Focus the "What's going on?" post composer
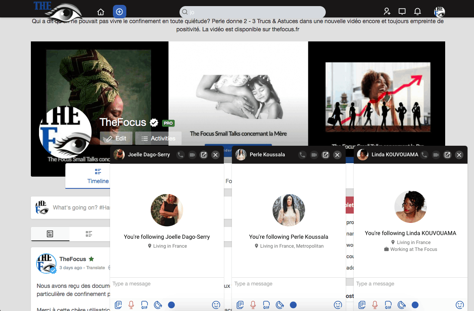 81,207
